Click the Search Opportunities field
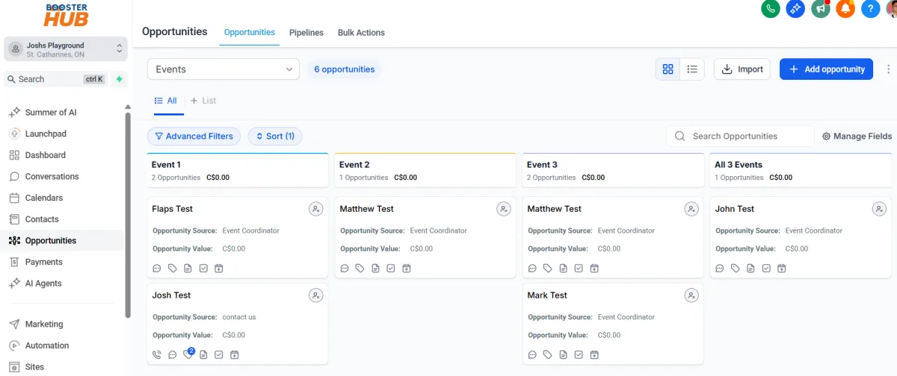Viewport: 897px width, 376px height. pos(740,137)
